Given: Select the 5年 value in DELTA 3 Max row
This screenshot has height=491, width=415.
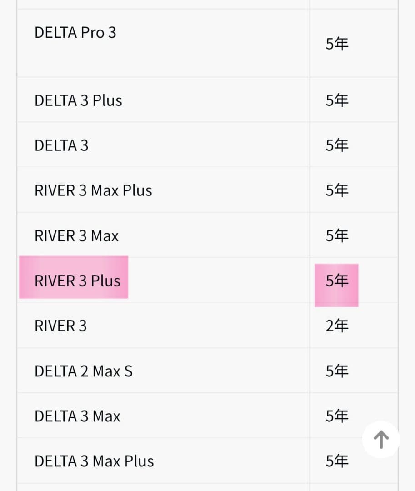Looking at the screenshot, I should 337,416.
